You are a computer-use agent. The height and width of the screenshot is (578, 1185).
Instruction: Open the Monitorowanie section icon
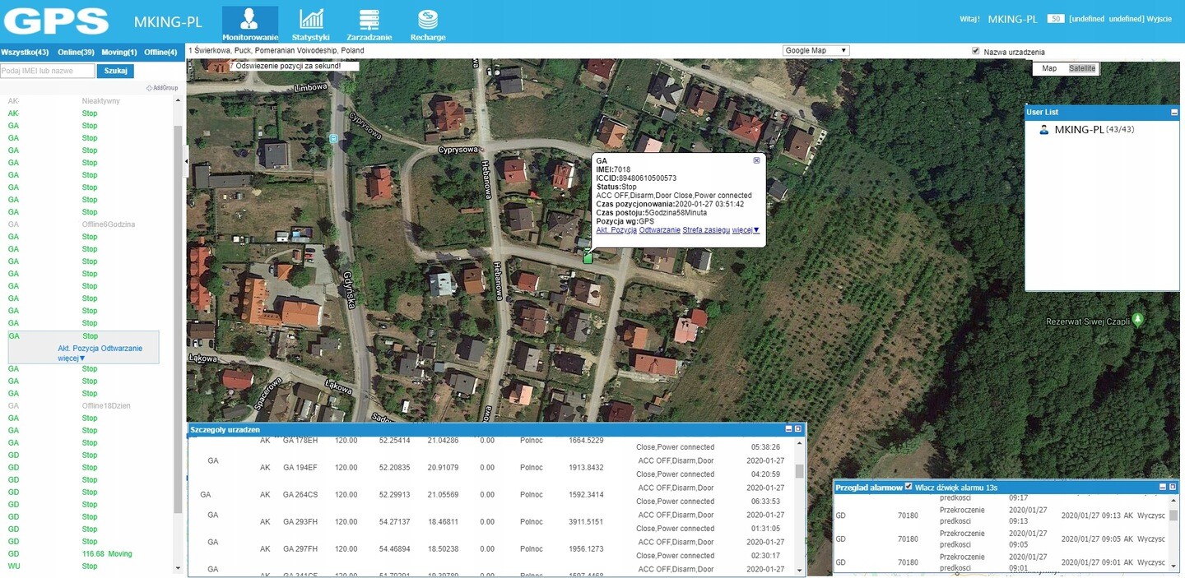click(249, 19)
